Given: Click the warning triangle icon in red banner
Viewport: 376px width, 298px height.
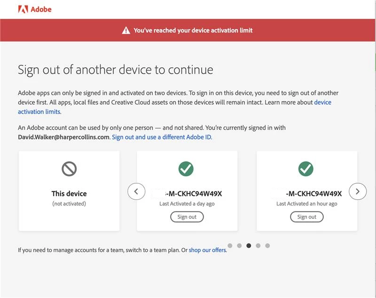Looking at the screenshot, I should click(126, 31).
